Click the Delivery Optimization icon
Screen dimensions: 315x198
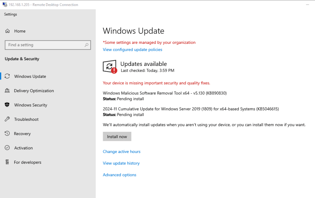7,90
